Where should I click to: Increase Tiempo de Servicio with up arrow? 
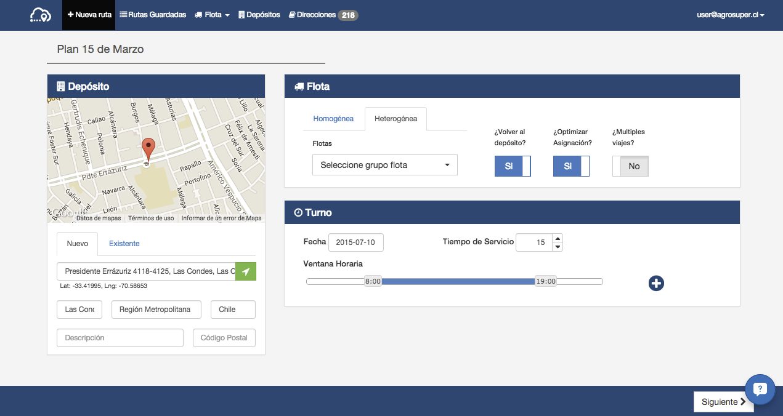(x=558, y=238)
